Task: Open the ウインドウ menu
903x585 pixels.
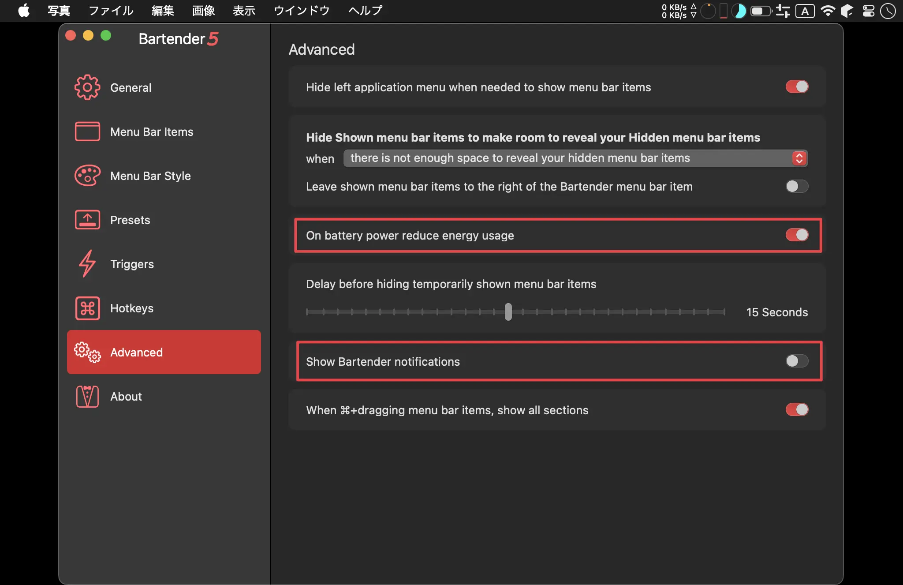Action: (x=302, y=10)
